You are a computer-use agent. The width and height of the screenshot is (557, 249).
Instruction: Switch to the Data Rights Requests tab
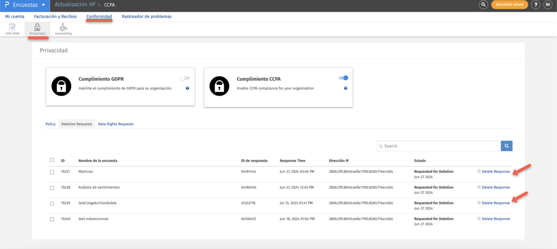[116, 124]
